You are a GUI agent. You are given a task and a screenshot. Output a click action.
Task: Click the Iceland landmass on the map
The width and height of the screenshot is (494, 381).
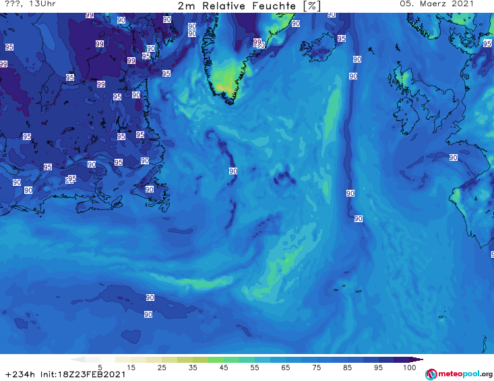[x=318, y=48]
